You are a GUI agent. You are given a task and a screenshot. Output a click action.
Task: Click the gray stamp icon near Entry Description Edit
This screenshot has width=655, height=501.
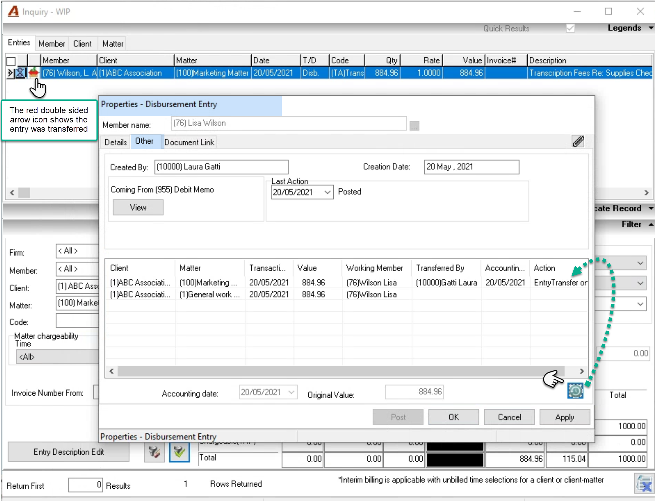click(x=154, y=452)
